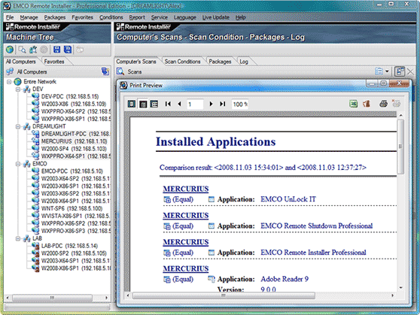Click the globe network icon in Machine Tree toolbar
The height and width of the screenshot is (315, 420).
(x=10, y=50)
